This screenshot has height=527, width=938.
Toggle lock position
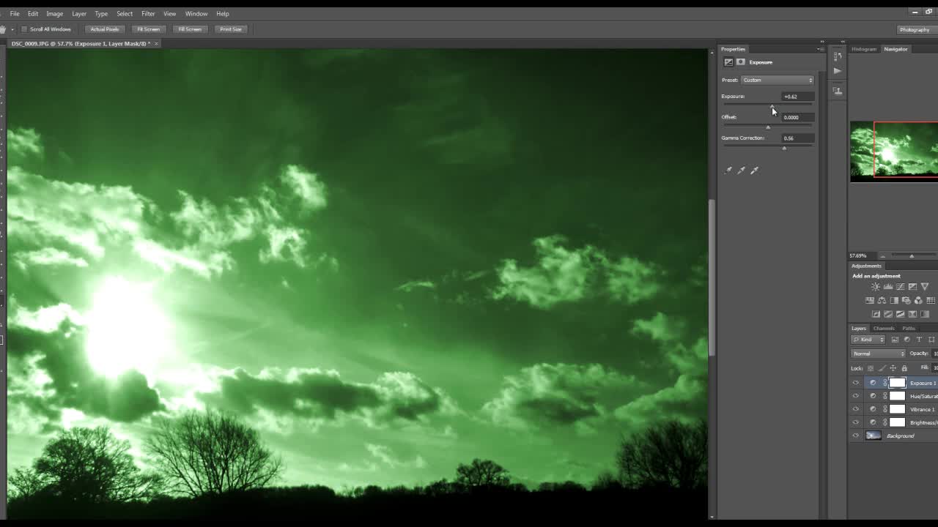point(893,368)
